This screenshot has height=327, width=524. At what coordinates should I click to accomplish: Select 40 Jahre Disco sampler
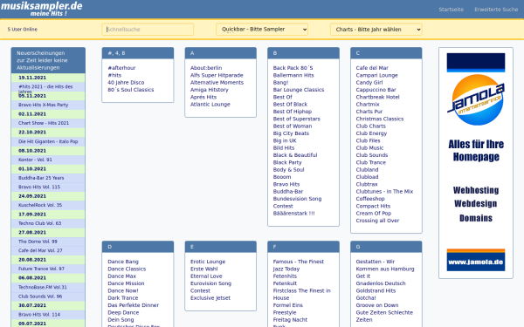(126, 83)
